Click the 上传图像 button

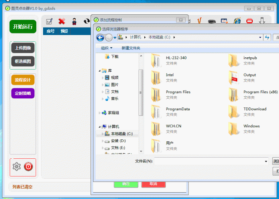[x=23, y=48]
